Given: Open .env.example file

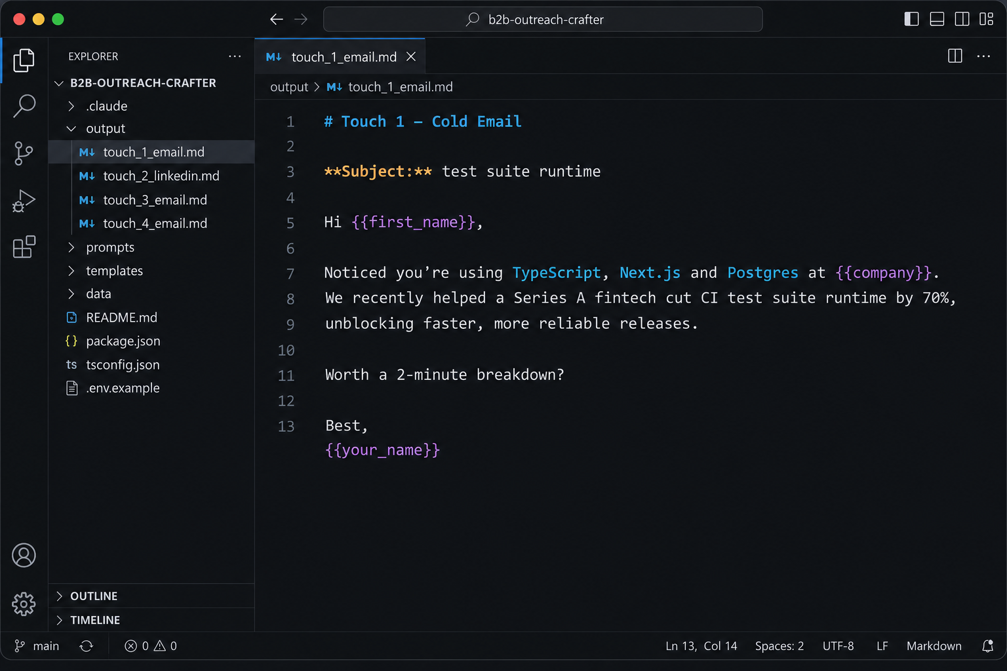Looking at the screenshot, I should tap(151, 389).
